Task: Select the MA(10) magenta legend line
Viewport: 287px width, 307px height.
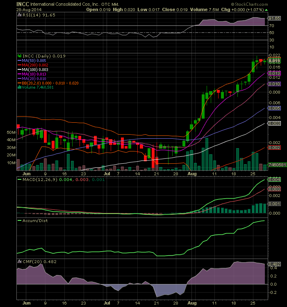Action: pos(19,74)
